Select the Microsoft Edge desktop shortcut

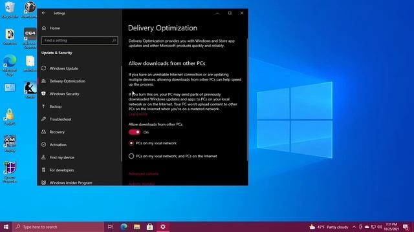tap(10, 61)
